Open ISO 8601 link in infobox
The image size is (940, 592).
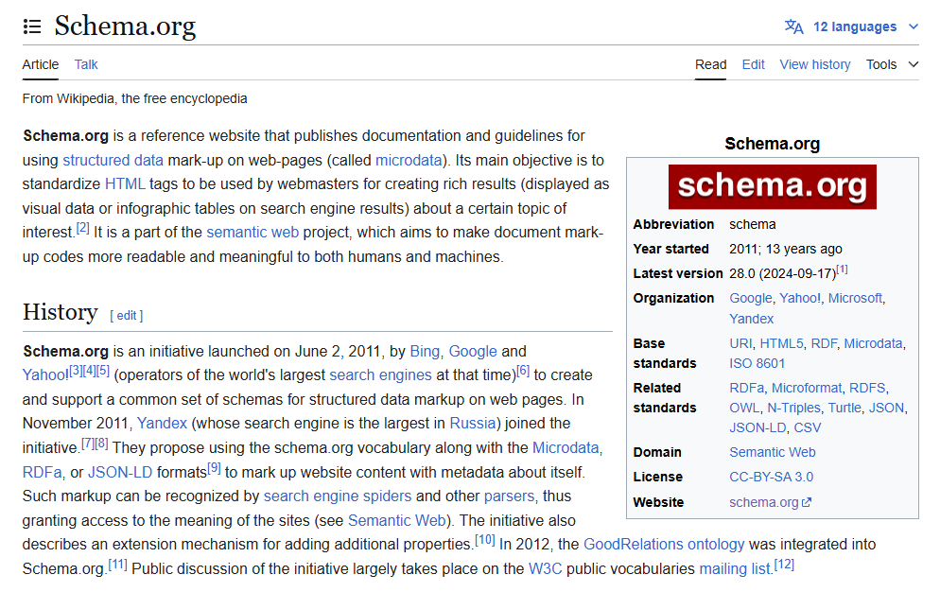coord(757,363)
